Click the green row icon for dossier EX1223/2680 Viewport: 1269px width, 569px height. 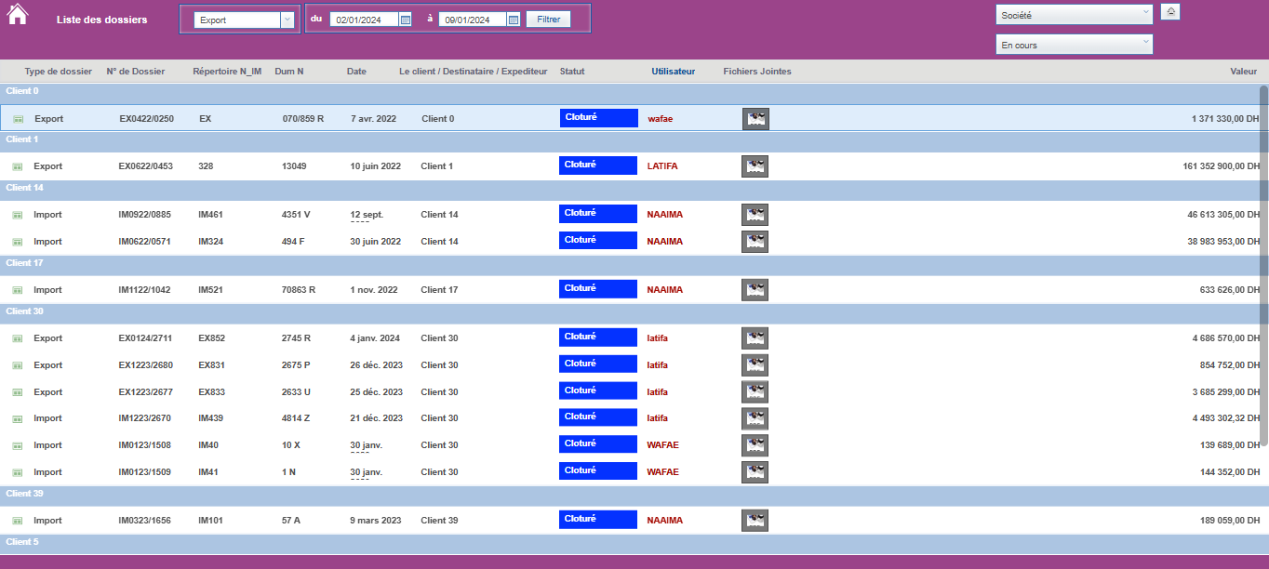17,365
